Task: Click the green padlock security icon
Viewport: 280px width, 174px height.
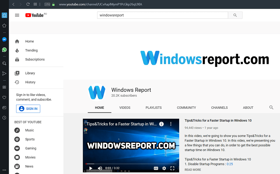Action: (x=53, y=4)
